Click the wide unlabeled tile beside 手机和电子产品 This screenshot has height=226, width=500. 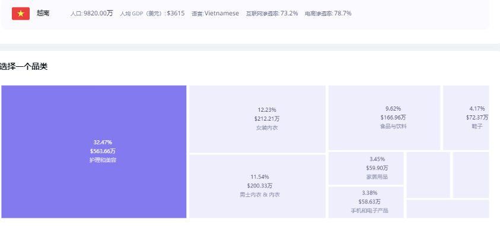(x=448, y=209)
